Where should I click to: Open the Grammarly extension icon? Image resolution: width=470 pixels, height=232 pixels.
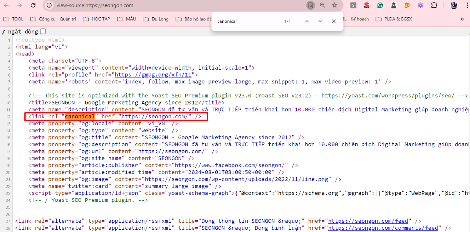(380, 5)
